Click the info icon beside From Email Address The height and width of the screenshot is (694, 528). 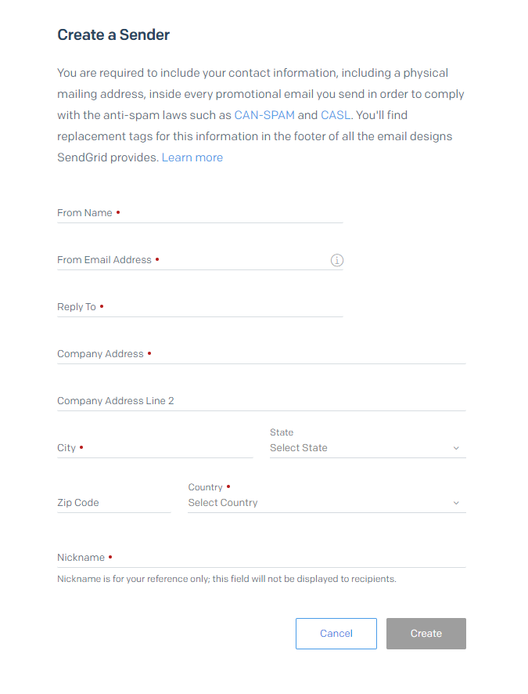[337, 260]
